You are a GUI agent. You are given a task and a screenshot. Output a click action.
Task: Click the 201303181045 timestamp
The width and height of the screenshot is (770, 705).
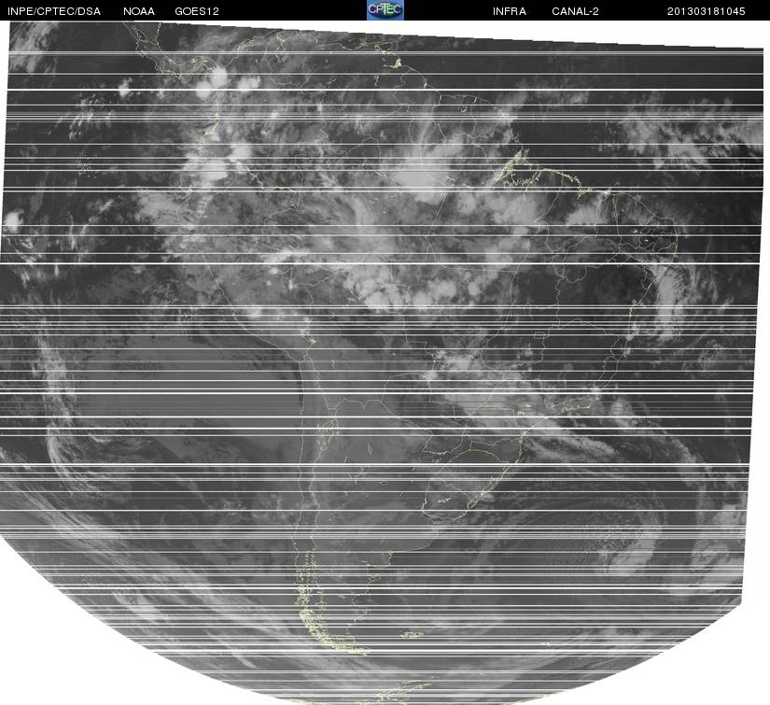(707, 11)
